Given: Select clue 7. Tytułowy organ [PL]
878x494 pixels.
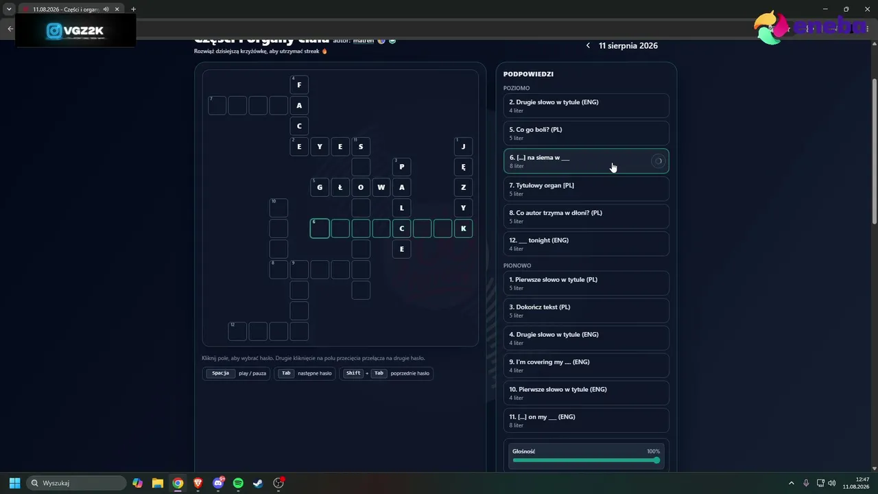Looking at the screenshot, I should point(586,189).
